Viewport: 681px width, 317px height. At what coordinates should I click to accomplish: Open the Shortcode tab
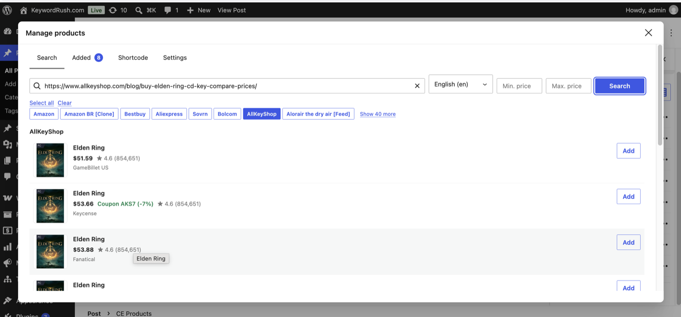(133, 57)
